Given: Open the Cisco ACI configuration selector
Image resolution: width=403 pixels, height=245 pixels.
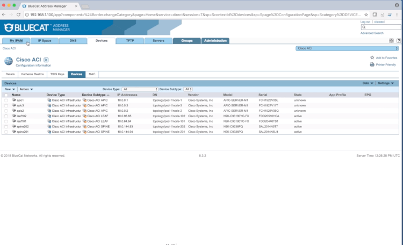Looking at the screenshot, I should (x=347, y=48).
